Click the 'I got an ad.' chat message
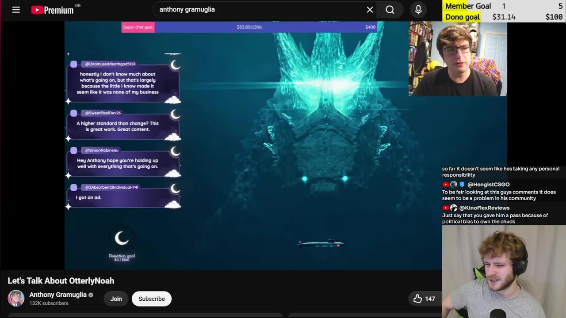The width and height of the screenshot is (566, 318). click(123, 196)
